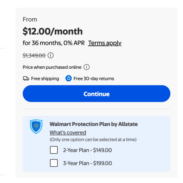Click the blue 30-day returns arrow icon
The height and width of the screenshot is (183, 183).
(69, 78)
